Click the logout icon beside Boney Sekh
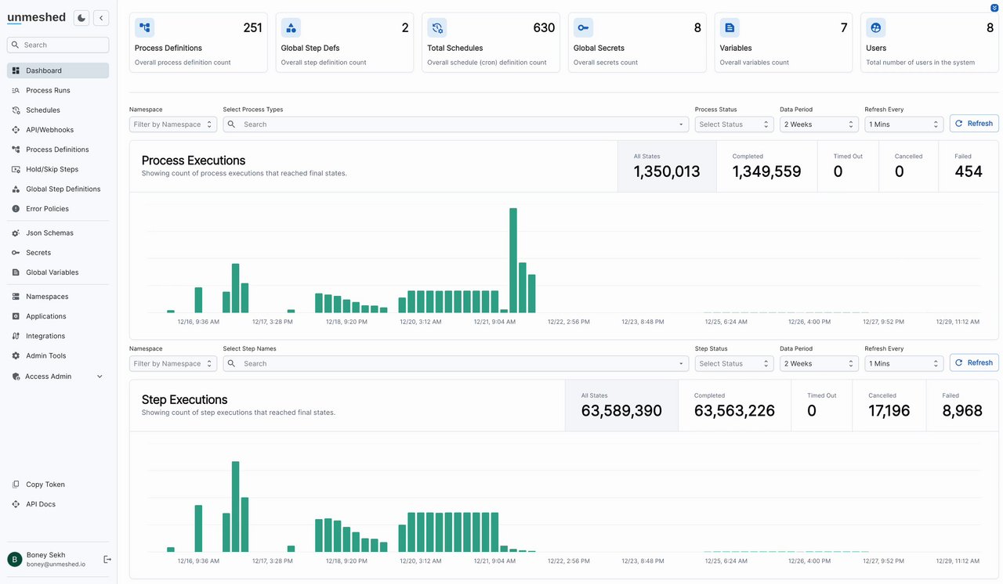Image resolution: width=1003 pixels, height=584 pixels. (x=107, y=559)
